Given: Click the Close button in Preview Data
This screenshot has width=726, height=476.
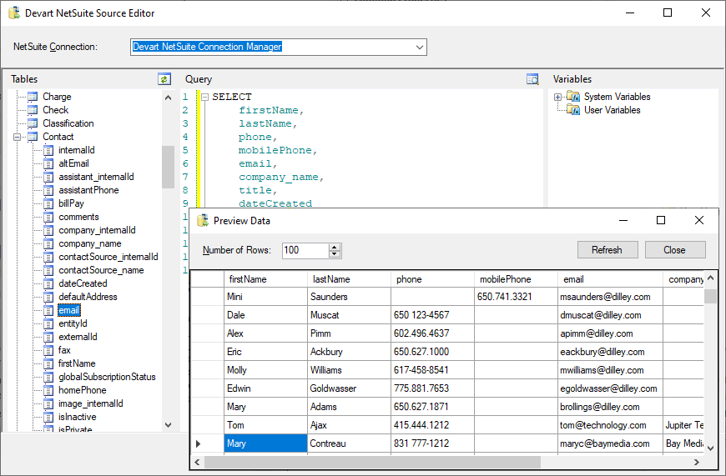Looking at the screenshot, I should pyautogui.click(x=674, y=250).
